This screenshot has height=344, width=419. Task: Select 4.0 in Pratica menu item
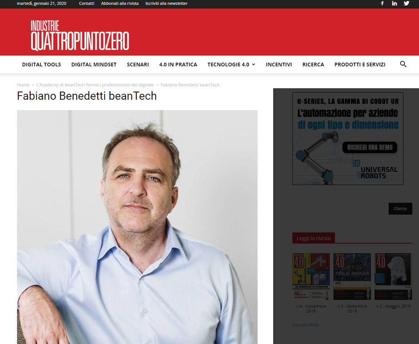click(178, 64)
